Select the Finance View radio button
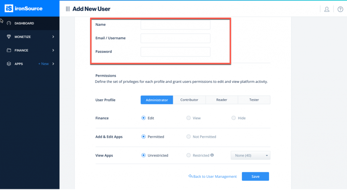347x190 pixels. pyautogui.click(x=188, y=118)
